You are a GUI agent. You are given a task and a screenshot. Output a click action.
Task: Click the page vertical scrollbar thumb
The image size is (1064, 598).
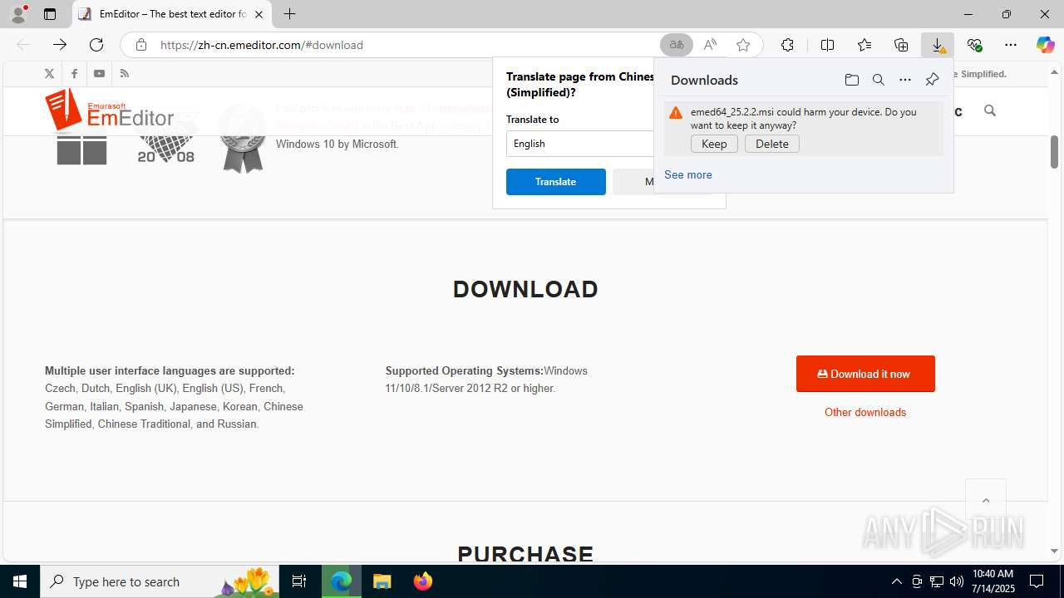(x=1054, y=151)
